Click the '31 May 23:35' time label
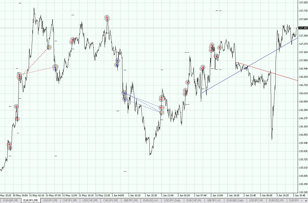The height and width of the screenshot is (203, 308). (x=102, y=195)
